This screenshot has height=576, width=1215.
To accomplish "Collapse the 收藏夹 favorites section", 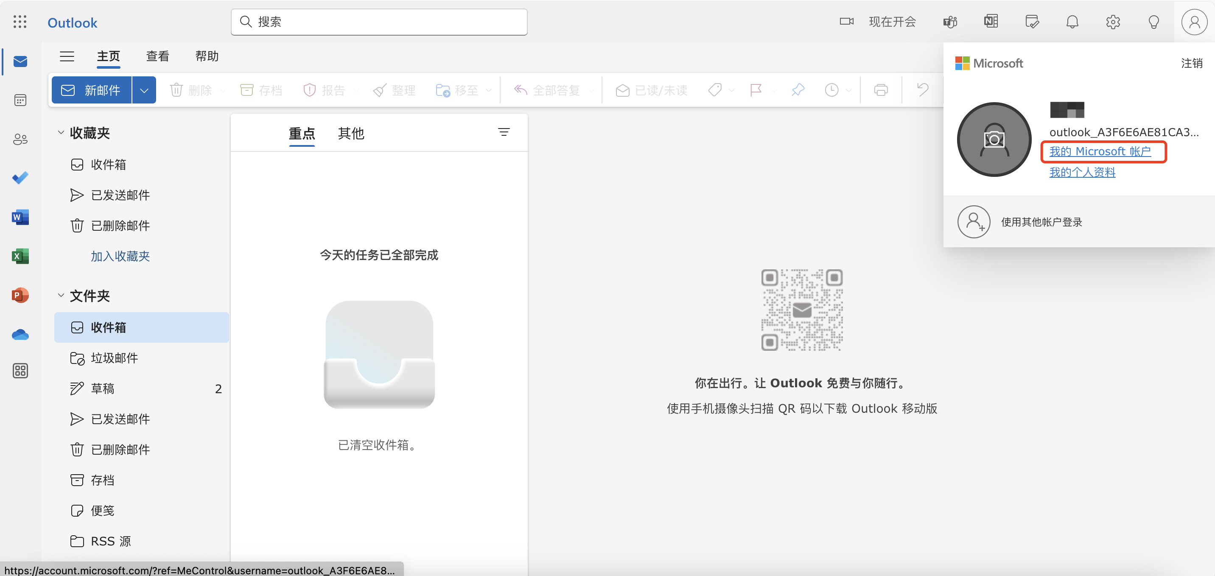I will (61, 133).
